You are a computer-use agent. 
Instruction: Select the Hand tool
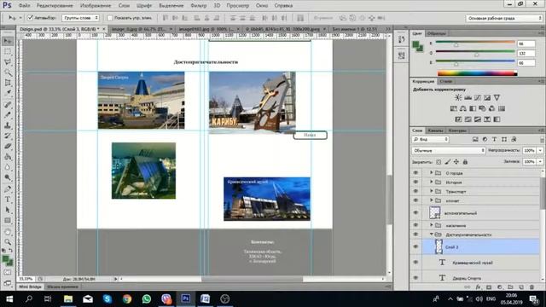(x=8, y=231)
